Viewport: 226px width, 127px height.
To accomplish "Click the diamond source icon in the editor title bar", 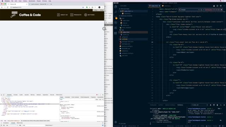I will 214,6.
